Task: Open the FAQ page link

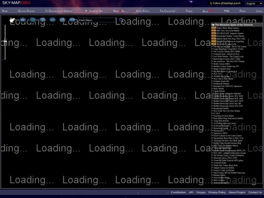Action: coord(227,11)
